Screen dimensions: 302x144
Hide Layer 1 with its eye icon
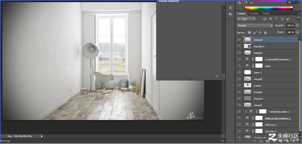pos(239,73)
